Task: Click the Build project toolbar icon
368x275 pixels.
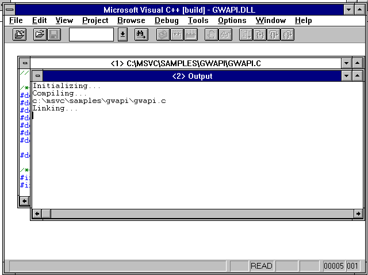Action: click(177, 35)
